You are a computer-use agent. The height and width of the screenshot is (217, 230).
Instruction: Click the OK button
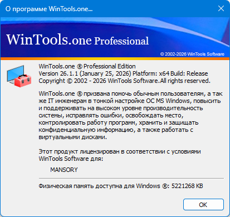pyautogui.click(x=203, y=205)
